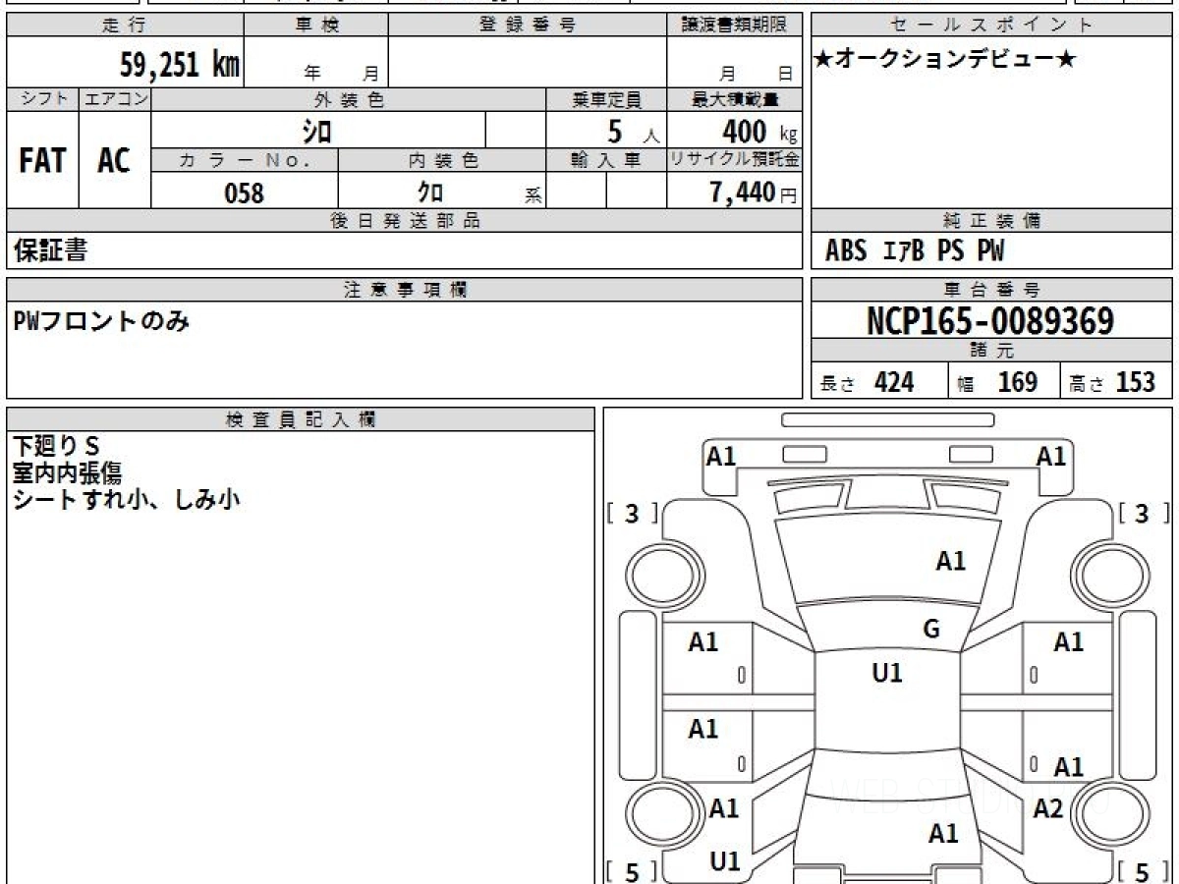Click the リサイクル預託金 header
The width and height of the screenshot is (1179, 884).
pos(735,161)
